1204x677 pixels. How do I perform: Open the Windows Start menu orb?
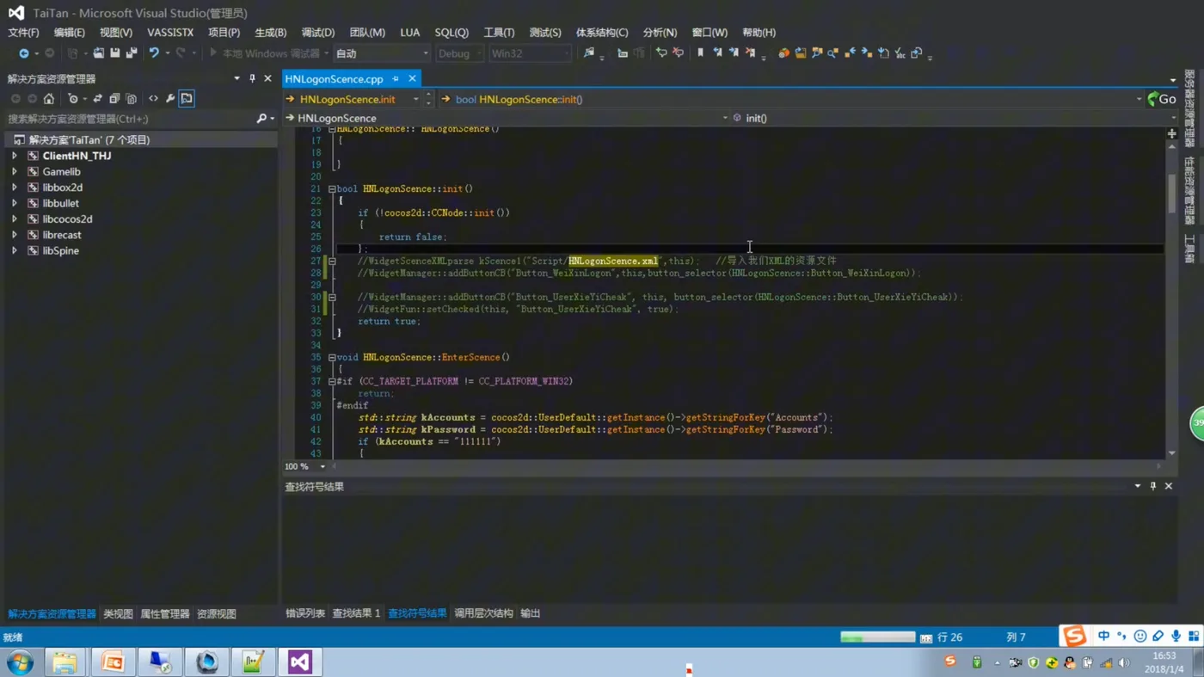coord(20,662)
